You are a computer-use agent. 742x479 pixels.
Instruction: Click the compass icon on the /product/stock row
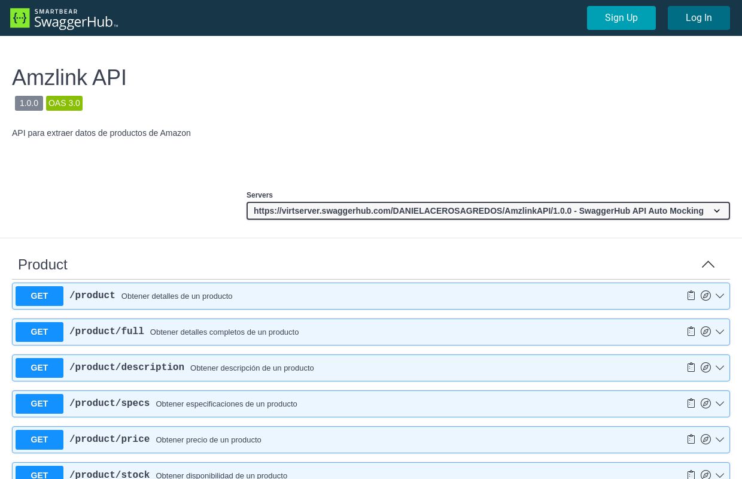tap(706, 475)
